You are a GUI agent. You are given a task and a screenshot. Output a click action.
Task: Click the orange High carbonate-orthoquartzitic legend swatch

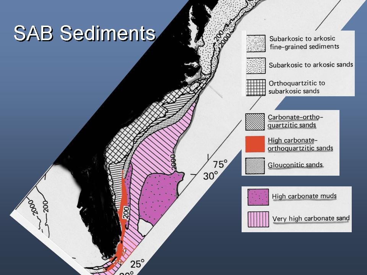255,144
